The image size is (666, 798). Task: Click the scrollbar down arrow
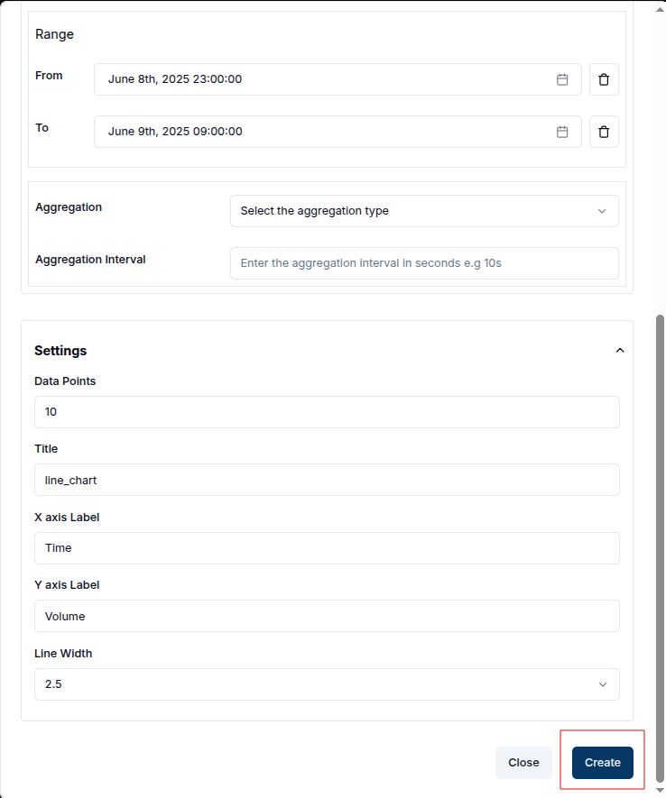pyautogui.click(x=660, y=791)
